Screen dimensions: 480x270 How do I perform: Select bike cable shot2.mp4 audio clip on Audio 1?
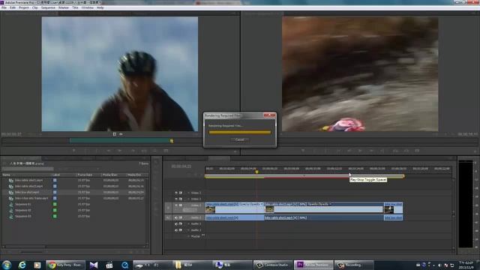[x=324, y=217]
